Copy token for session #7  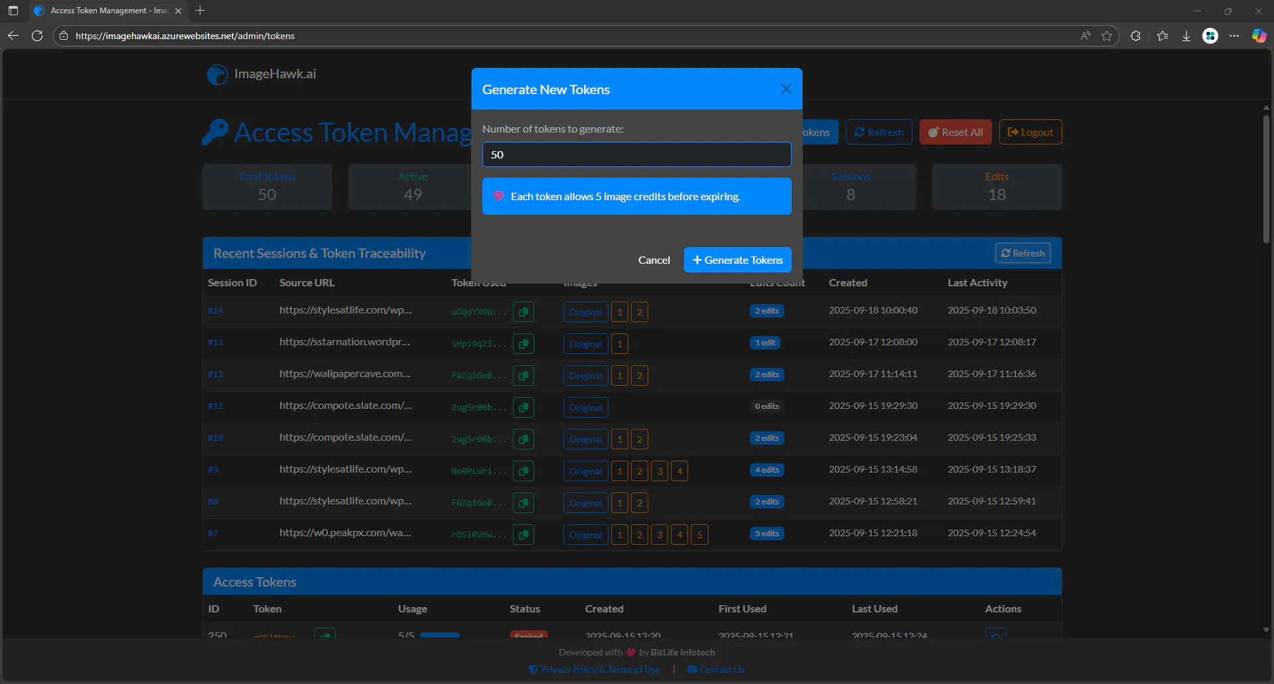[x=524, y=534]
